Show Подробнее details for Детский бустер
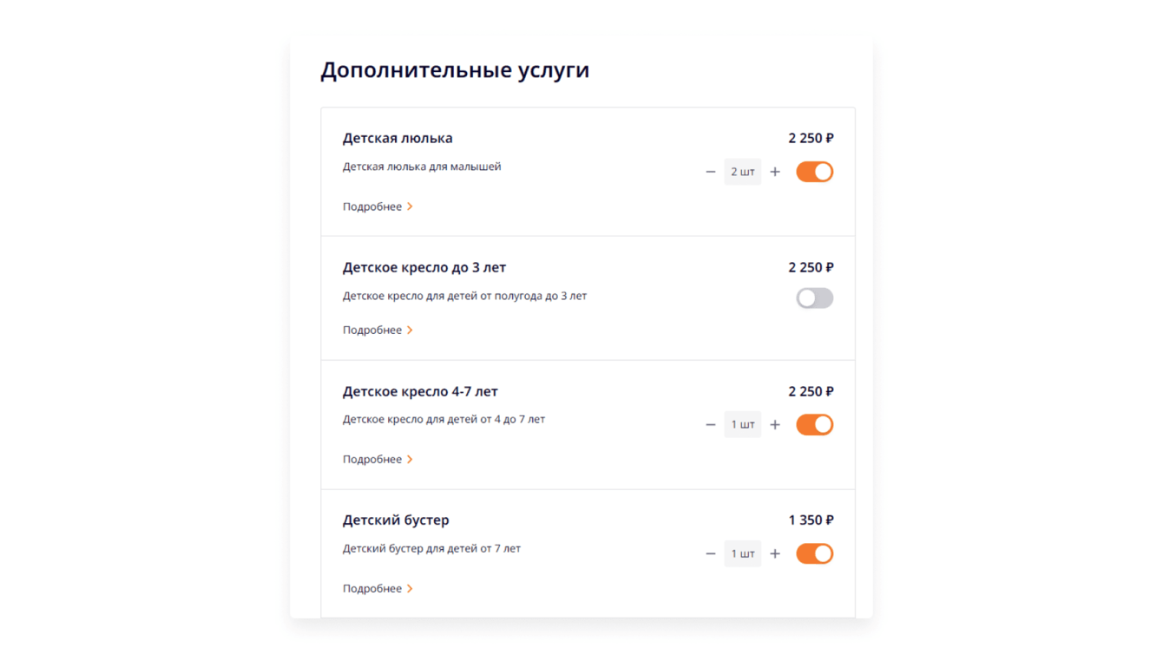 pos(378,589)
